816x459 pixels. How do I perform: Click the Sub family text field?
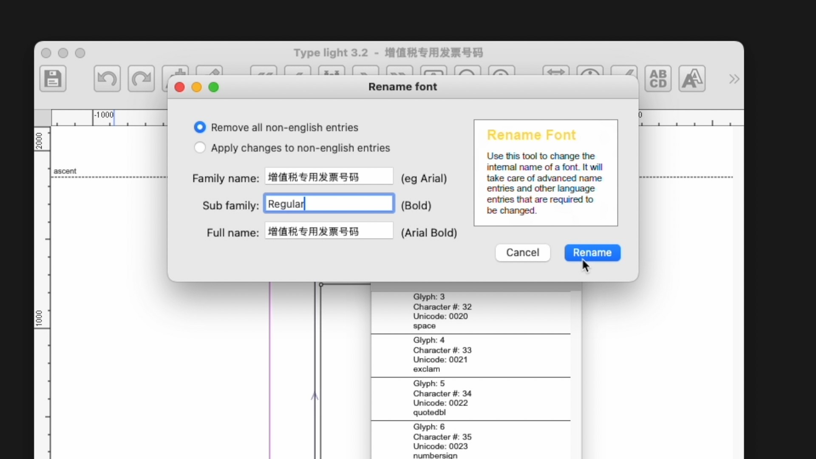pyautogui.click(x=329, y=204)
